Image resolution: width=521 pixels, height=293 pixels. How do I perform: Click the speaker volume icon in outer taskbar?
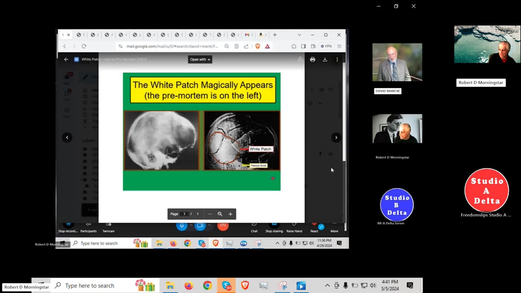pyautogui.click(x=373, y=286)
